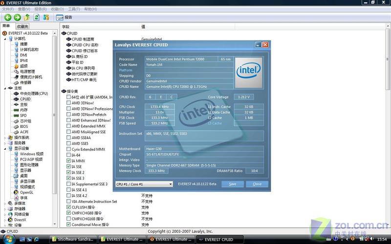Toggle the IA SSE 3 checkbox
This screenshot has width=391, height=244.
pyautogui.click(x=68, y=178)
